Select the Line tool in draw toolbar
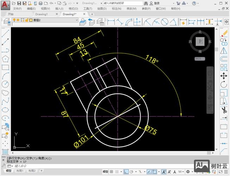This screenshot has height=176, width=230. (5, 33)
